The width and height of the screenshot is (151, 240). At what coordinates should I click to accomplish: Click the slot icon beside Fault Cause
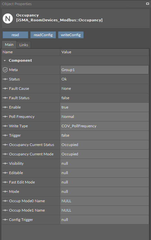(x=5, y=89)
